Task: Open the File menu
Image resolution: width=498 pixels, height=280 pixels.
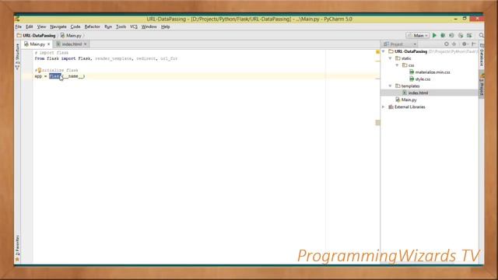Action: tap(19, 26)
